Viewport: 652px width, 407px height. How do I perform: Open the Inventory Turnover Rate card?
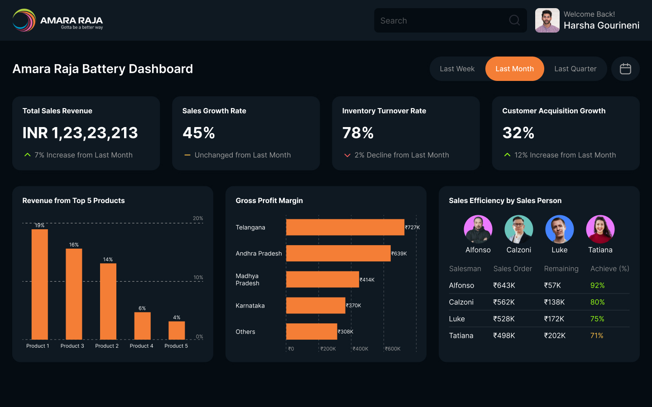[406, 133]
